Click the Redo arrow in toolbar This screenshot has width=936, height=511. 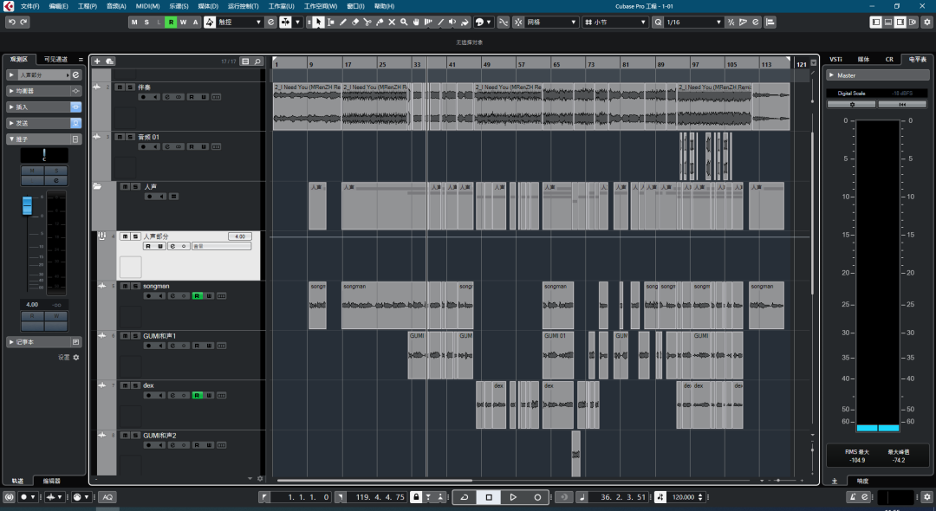tap(24, 22)
